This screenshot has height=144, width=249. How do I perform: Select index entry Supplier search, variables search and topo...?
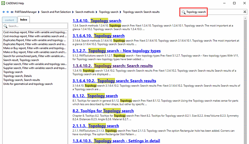point(35,68)
